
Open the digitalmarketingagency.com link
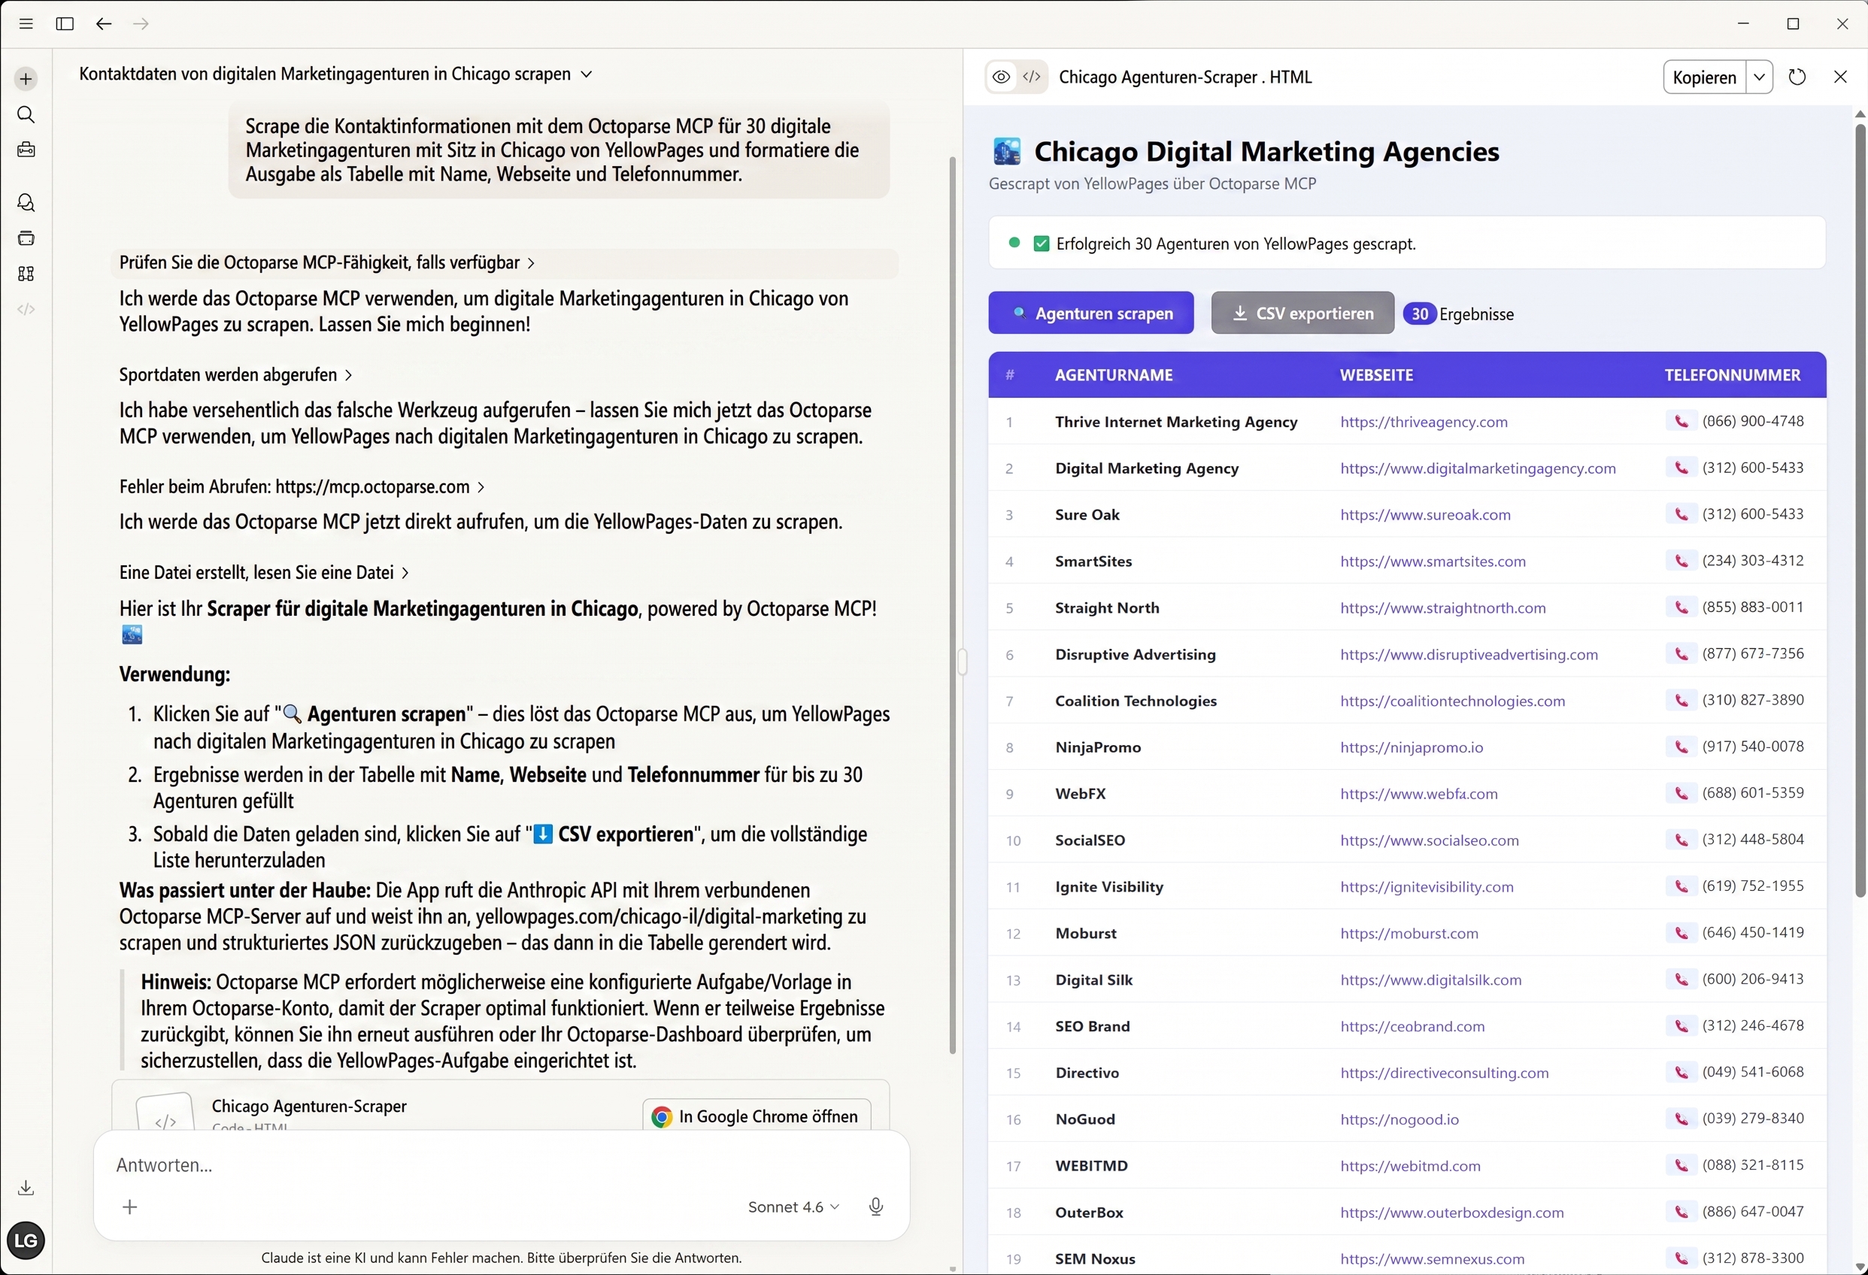click(x=1478, y=468)
